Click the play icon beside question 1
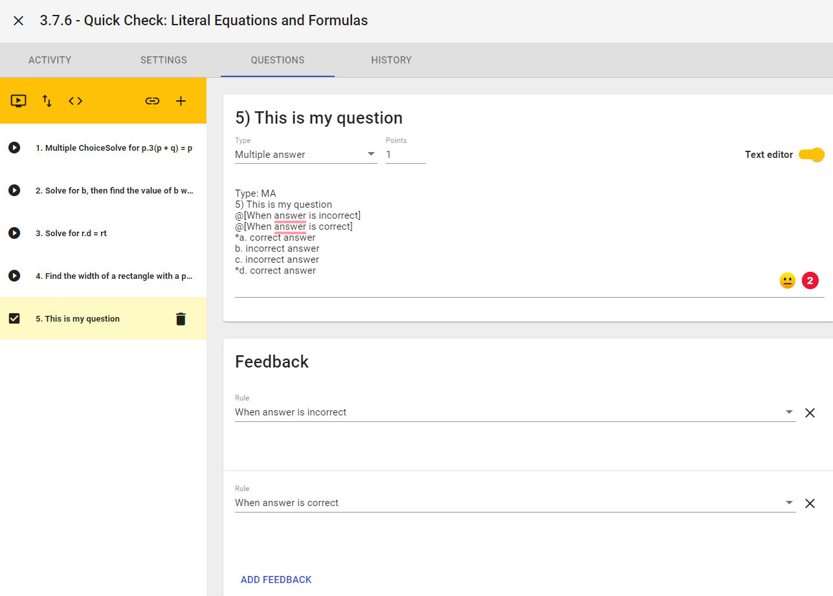The image size is (833, 596). (x=14, y=148)
